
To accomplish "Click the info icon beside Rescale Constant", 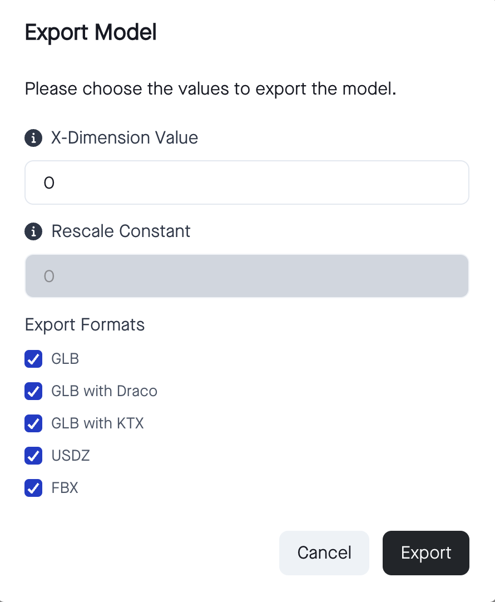I will [x=33, y=231].
